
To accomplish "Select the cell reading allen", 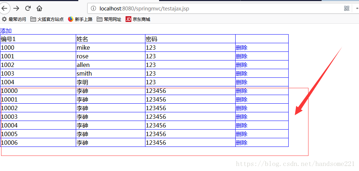I will [110, 65].
